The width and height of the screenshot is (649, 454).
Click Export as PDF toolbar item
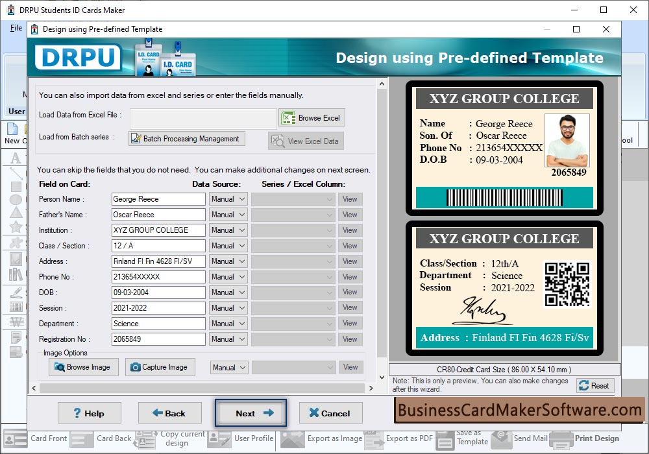point(398,438)
